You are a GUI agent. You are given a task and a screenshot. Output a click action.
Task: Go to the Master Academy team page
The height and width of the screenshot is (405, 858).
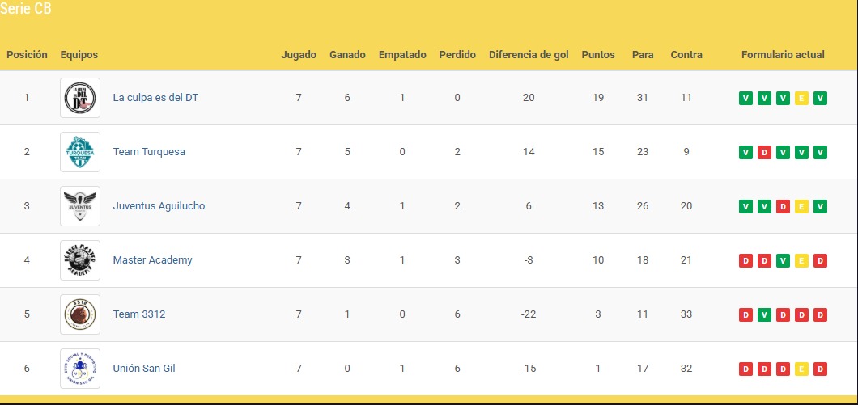click(x=152, y=260)
